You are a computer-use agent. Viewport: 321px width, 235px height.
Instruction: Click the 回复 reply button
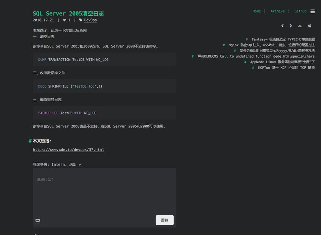164,220
